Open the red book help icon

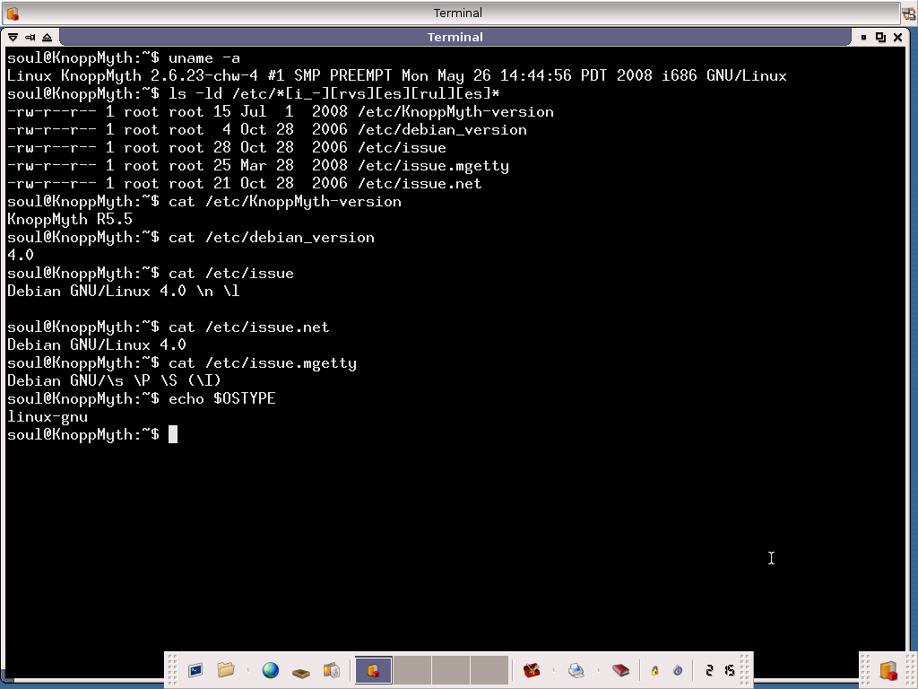pyautogui.click(x=620, y=669)
